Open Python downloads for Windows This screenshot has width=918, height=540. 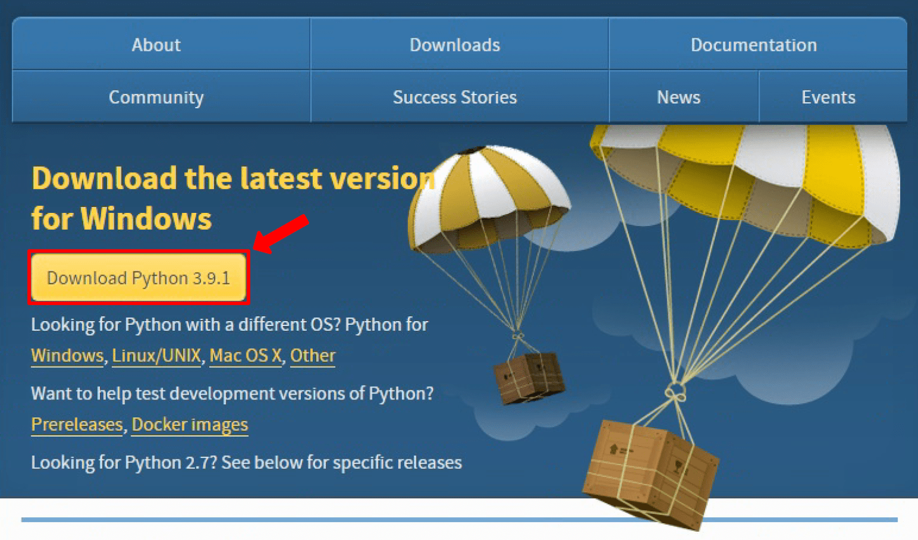[66, 355]
